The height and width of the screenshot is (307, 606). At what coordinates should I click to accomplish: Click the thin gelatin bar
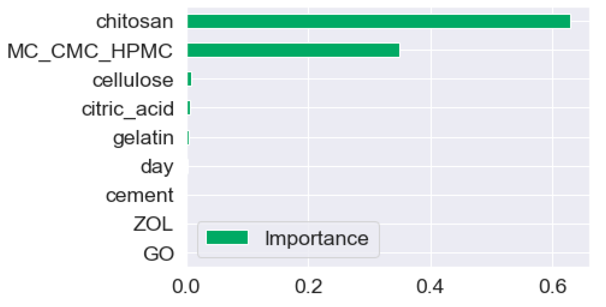click(188, 138)
